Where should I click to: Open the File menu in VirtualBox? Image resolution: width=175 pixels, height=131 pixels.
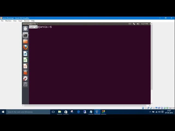pyautogui.click(x=2, y=21)
